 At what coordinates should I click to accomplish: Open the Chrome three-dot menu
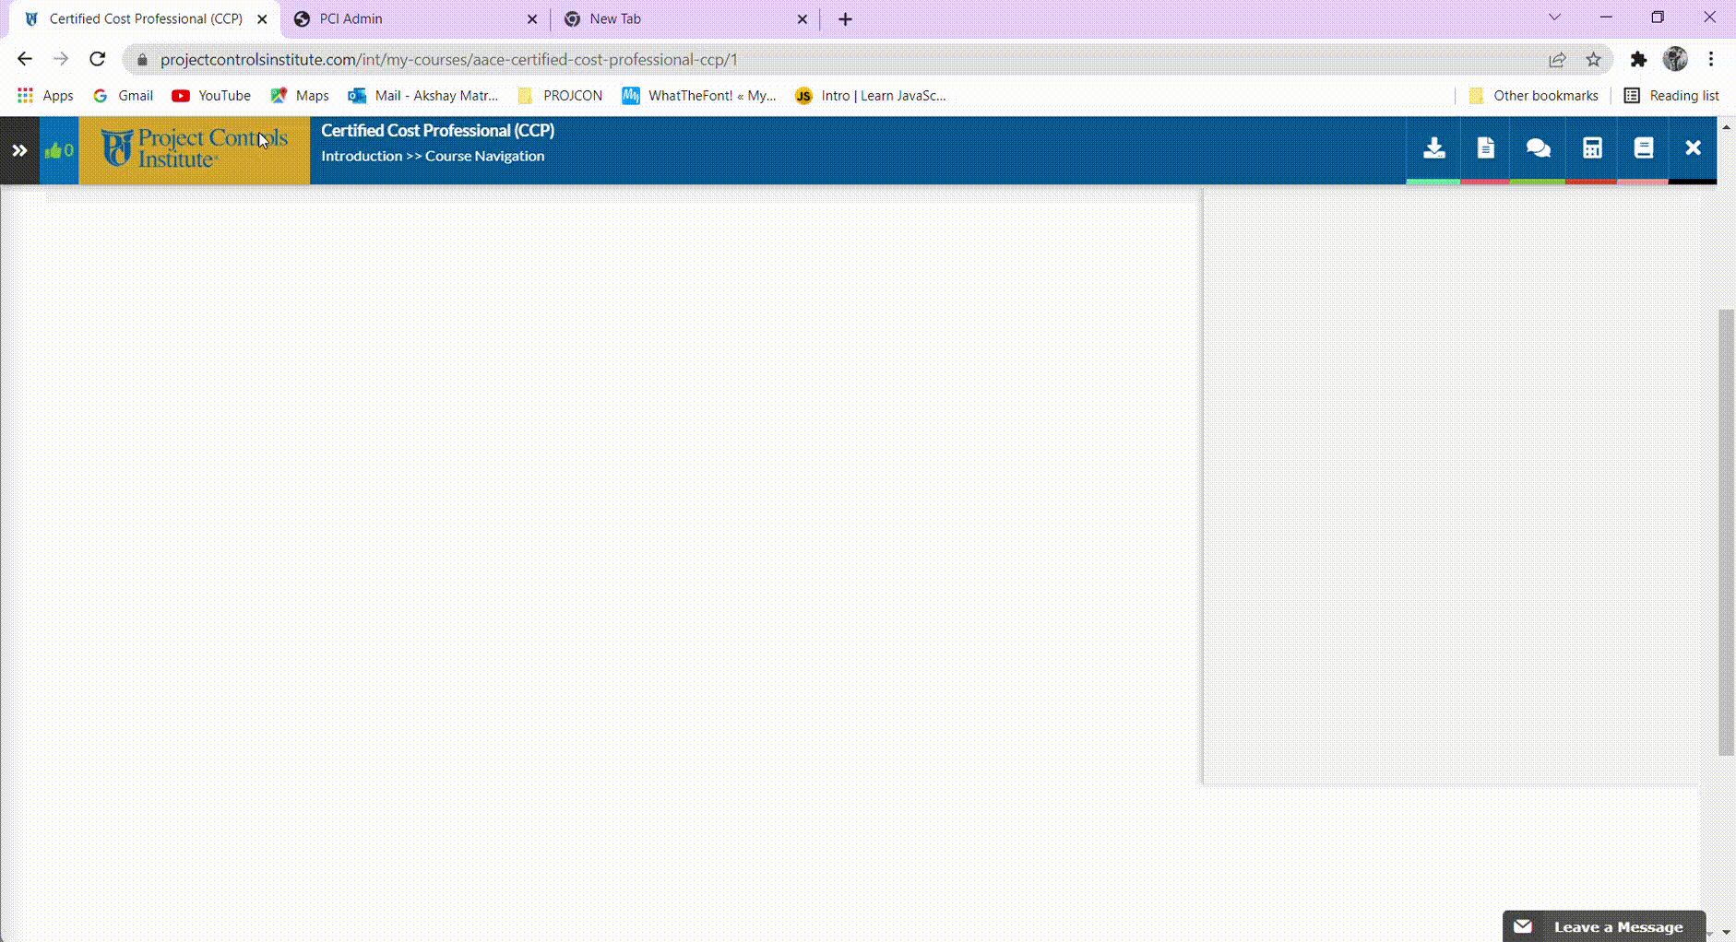pyautogui.click(x=1711, y=59)
